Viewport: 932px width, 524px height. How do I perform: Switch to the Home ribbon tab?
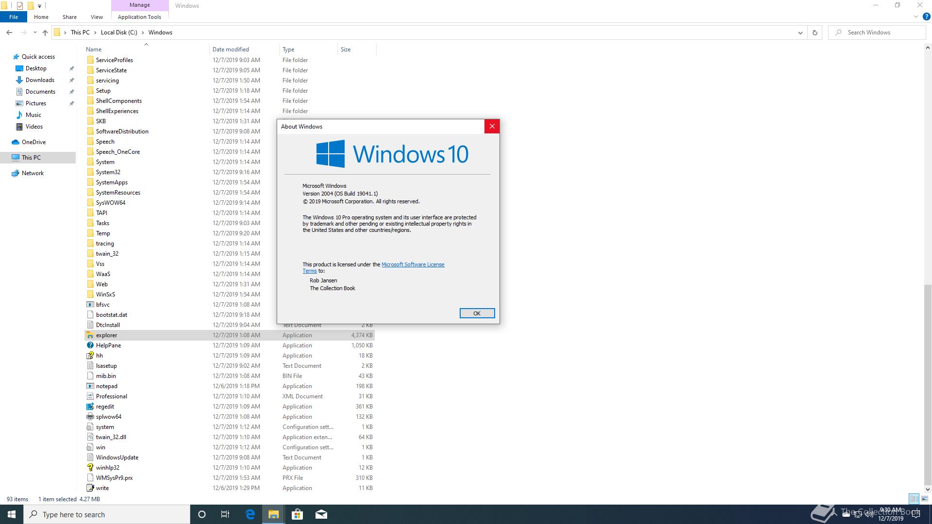coord(41,17)
